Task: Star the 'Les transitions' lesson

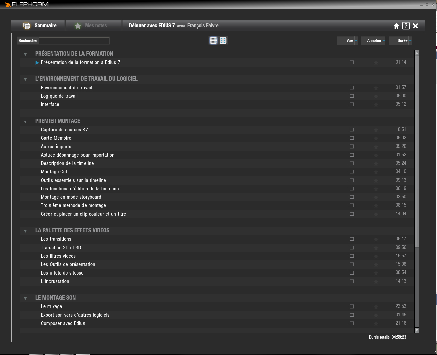Action: (376, 239)
